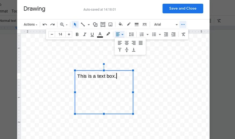Undo the last drawing action
235x139 pixels.
(45, 24)
